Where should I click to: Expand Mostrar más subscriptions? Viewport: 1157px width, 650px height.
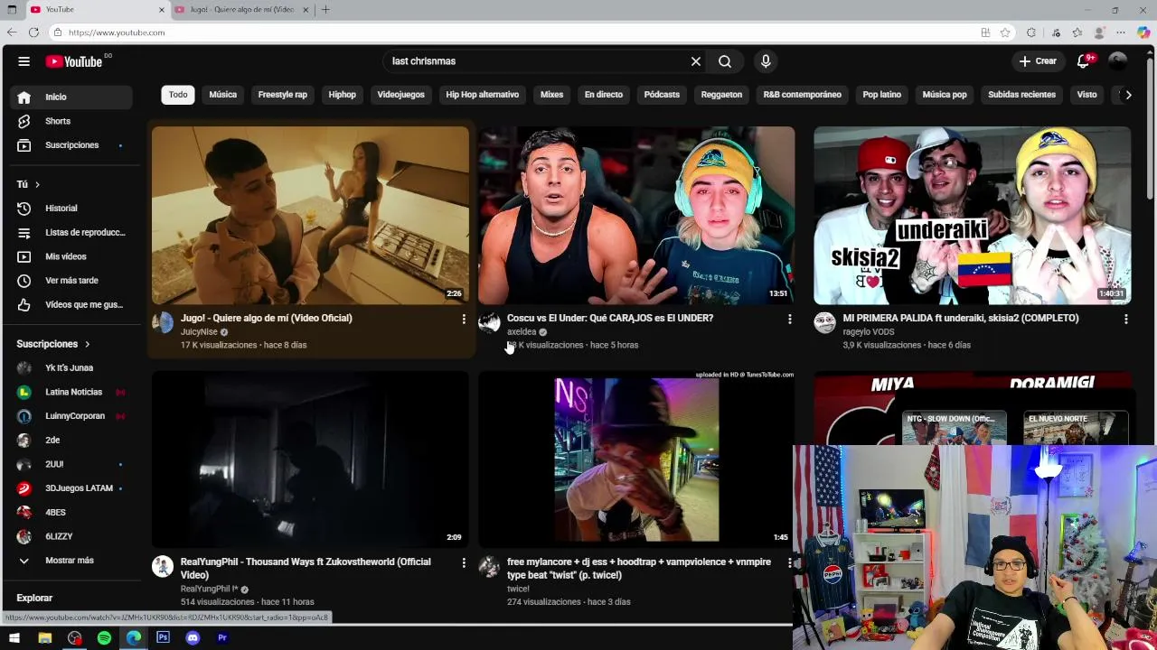(72, 561)
